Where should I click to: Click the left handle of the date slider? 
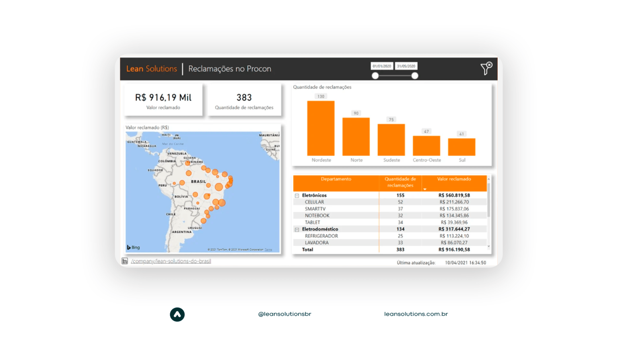[375, 75]
